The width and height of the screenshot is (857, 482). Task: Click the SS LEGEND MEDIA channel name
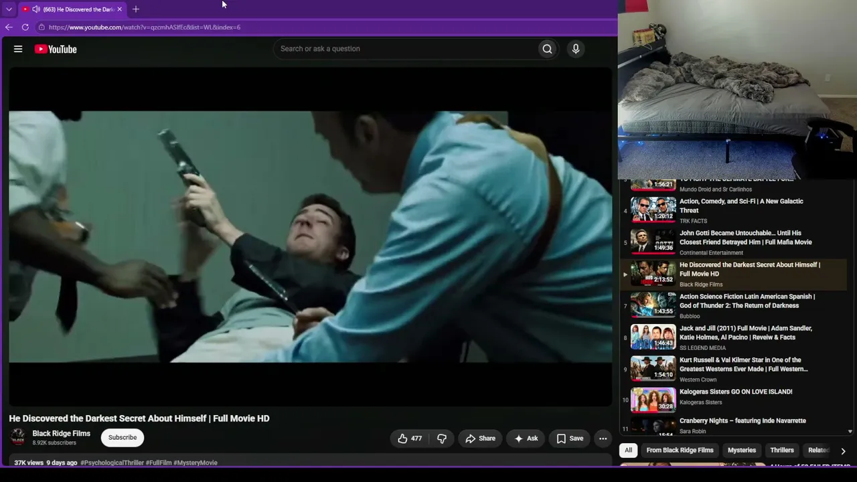[702, 348]
